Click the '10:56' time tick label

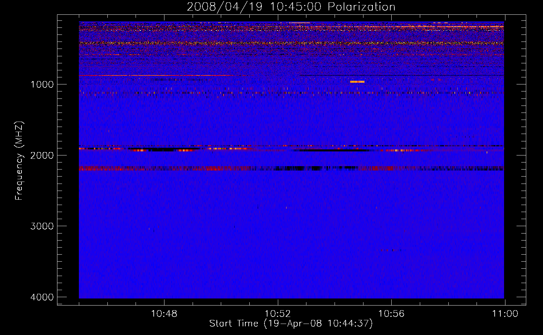coord(391,314)
